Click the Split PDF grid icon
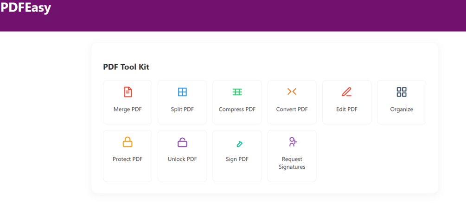 point(182,92)
